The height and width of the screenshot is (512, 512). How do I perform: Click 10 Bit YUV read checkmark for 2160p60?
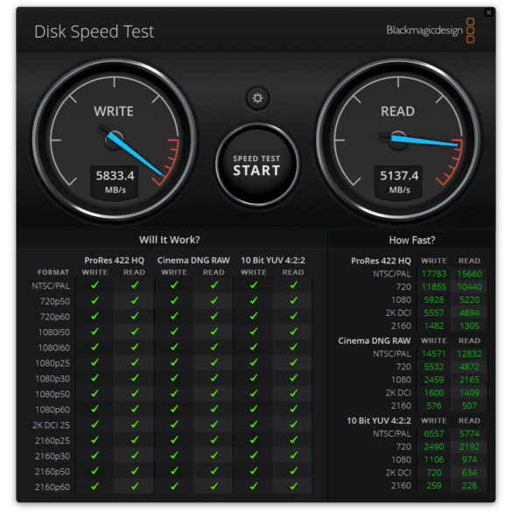pos(293,486)
